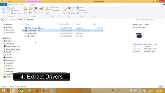This screenshot has width=165, height=93.
Task: Open the Copy to folder menu
Action: pos(30,11)
